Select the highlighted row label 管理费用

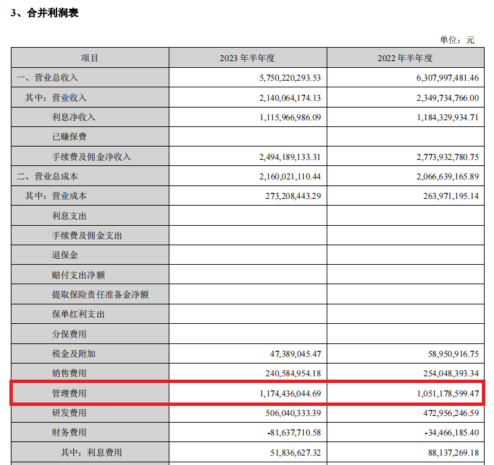click(x=69, y=393)
